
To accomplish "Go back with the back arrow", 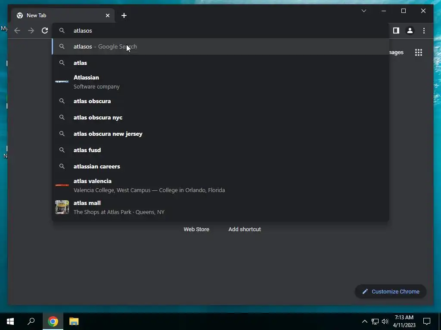I will click(x=17, y=31).
